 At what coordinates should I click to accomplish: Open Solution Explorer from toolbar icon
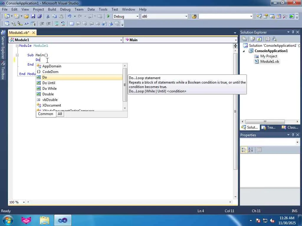point(259,16)
